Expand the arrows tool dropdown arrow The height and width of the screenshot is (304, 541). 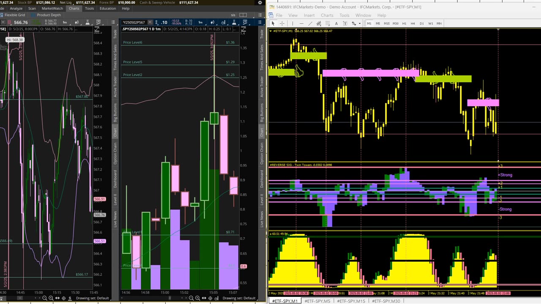[360, 23]
